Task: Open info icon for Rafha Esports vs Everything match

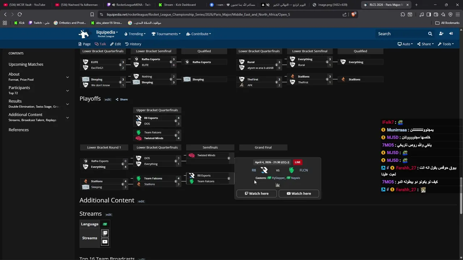Action: [123, 164]
